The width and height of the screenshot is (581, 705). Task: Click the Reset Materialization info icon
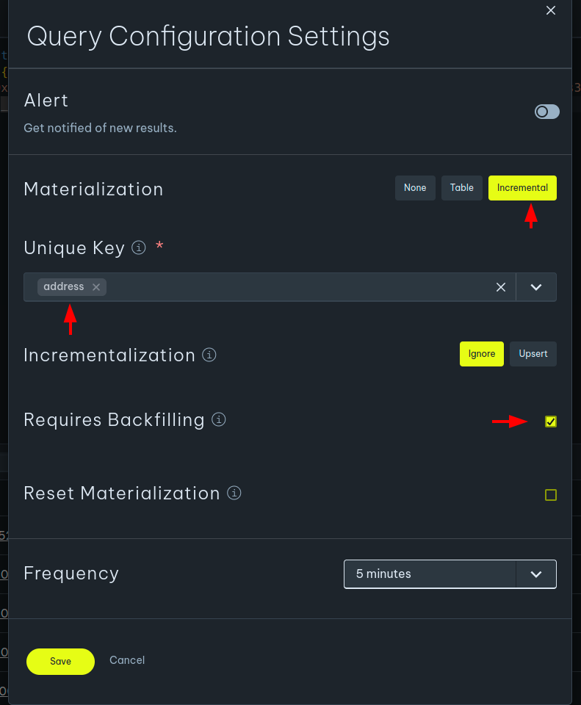click(234, 493)
